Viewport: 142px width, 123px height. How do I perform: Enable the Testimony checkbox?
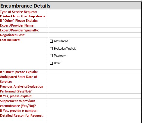coord(51,56)
